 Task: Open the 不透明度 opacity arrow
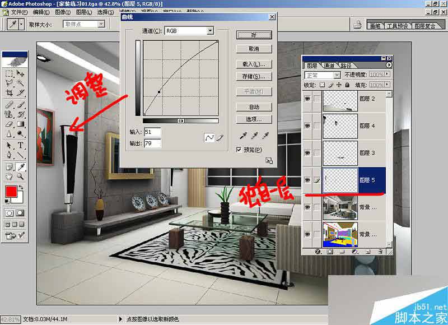click(x=387, y=74)
